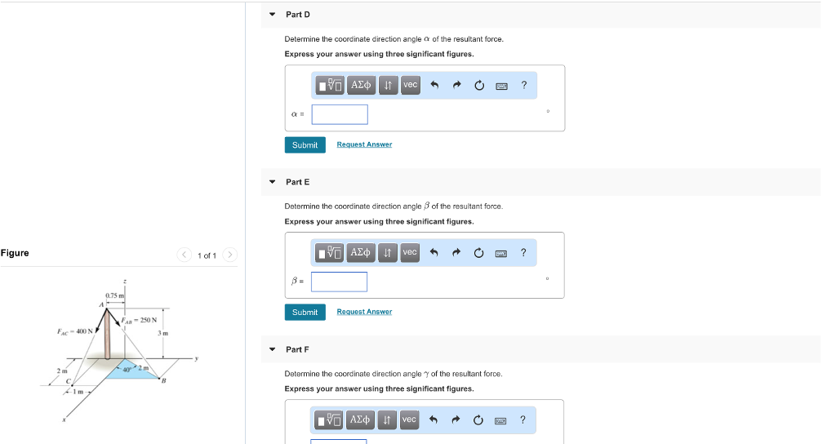Reset the Part D answer field
Image resolution: width=836 pixels, height=444 pixels.
pyautogui.click(x=478, y=85)
